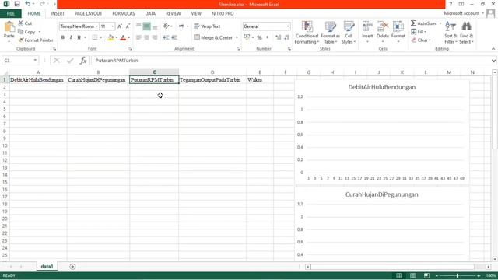498x280 pixels.
Task: Open the font color dropdown arrow
Action: pos(129,38)
